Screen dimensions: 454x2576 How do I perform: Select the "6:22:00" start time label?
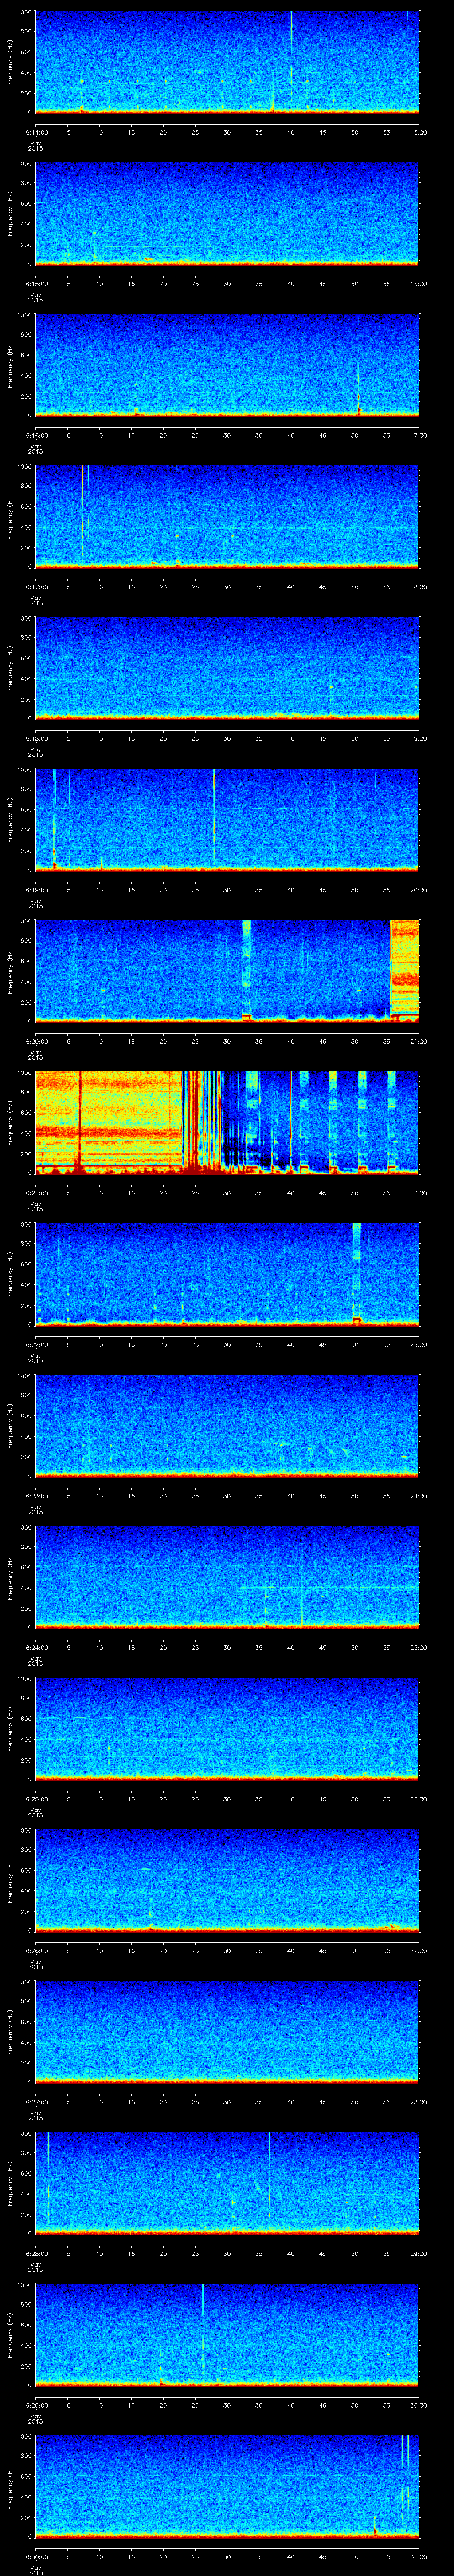[36, 1344]
